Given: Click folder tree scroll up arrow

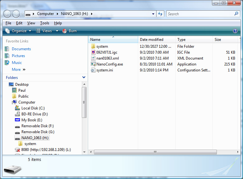Looking at the screenshot, I should point(84,84).
